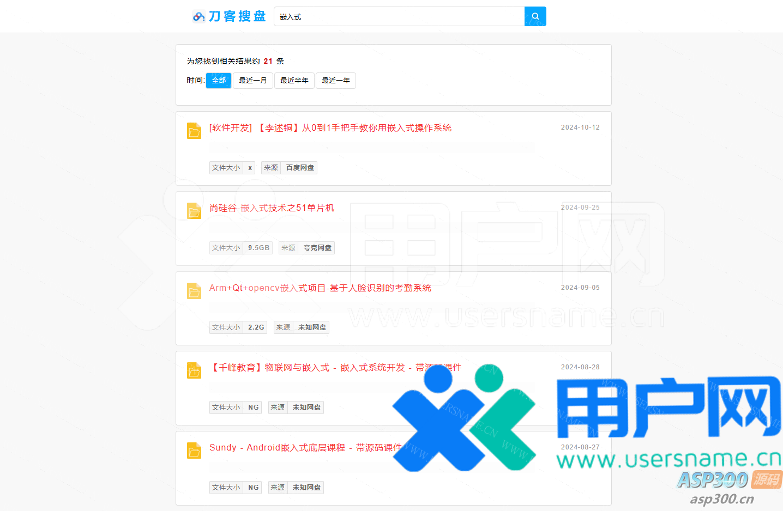Image resolution: width=783 pixels, height=511 pixels.
Task: Open the 千峰教育 物联网与嵌入式 result
Action: pyautogui.click(x=335, y=368)
